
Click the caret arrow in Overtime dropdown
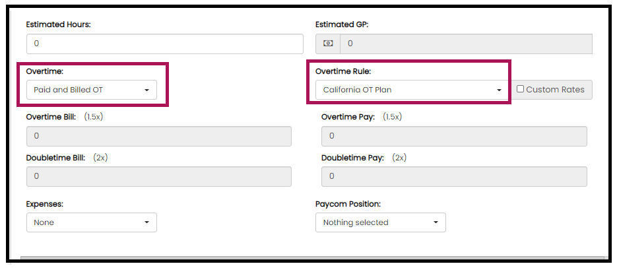click(x=146, y=90)
